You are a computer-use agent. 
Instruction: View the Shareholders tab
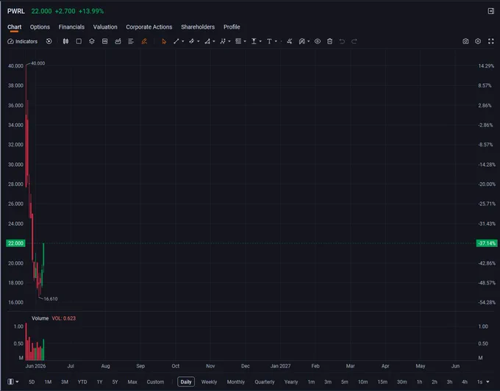tap(198, 27)
